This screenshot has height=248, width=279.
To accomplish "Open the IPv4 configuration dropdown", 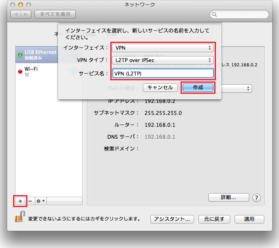I will tap(237, 88).
